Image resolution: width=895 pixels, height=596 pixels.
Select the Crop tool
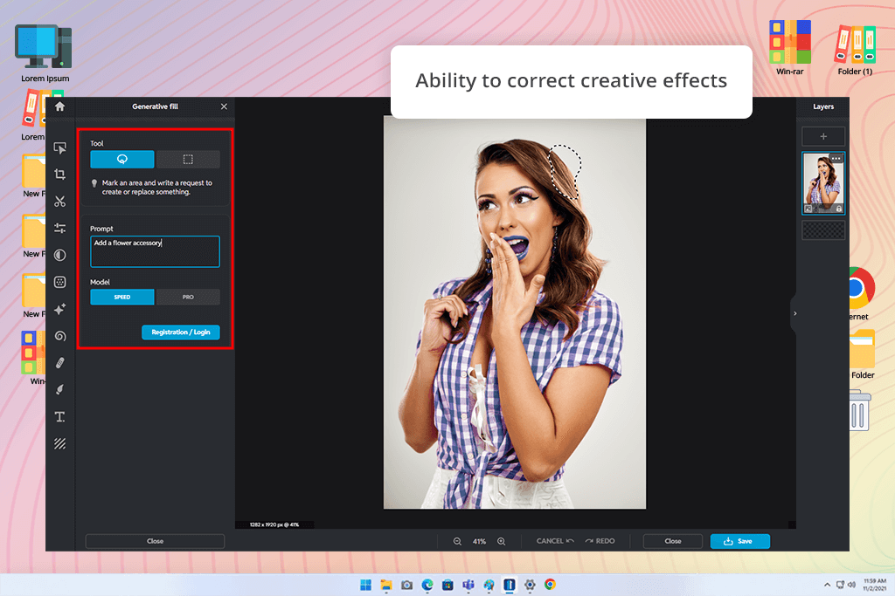pos(60,175)
